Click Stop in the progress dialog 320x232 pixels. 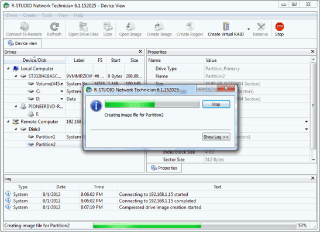point(216,104)
